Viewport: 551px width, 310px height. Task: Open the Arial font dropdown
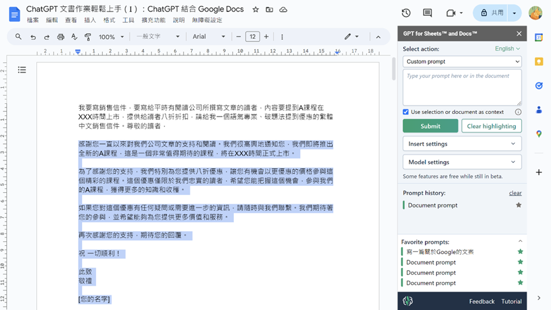pyautogui.click(x=209, y=36)
